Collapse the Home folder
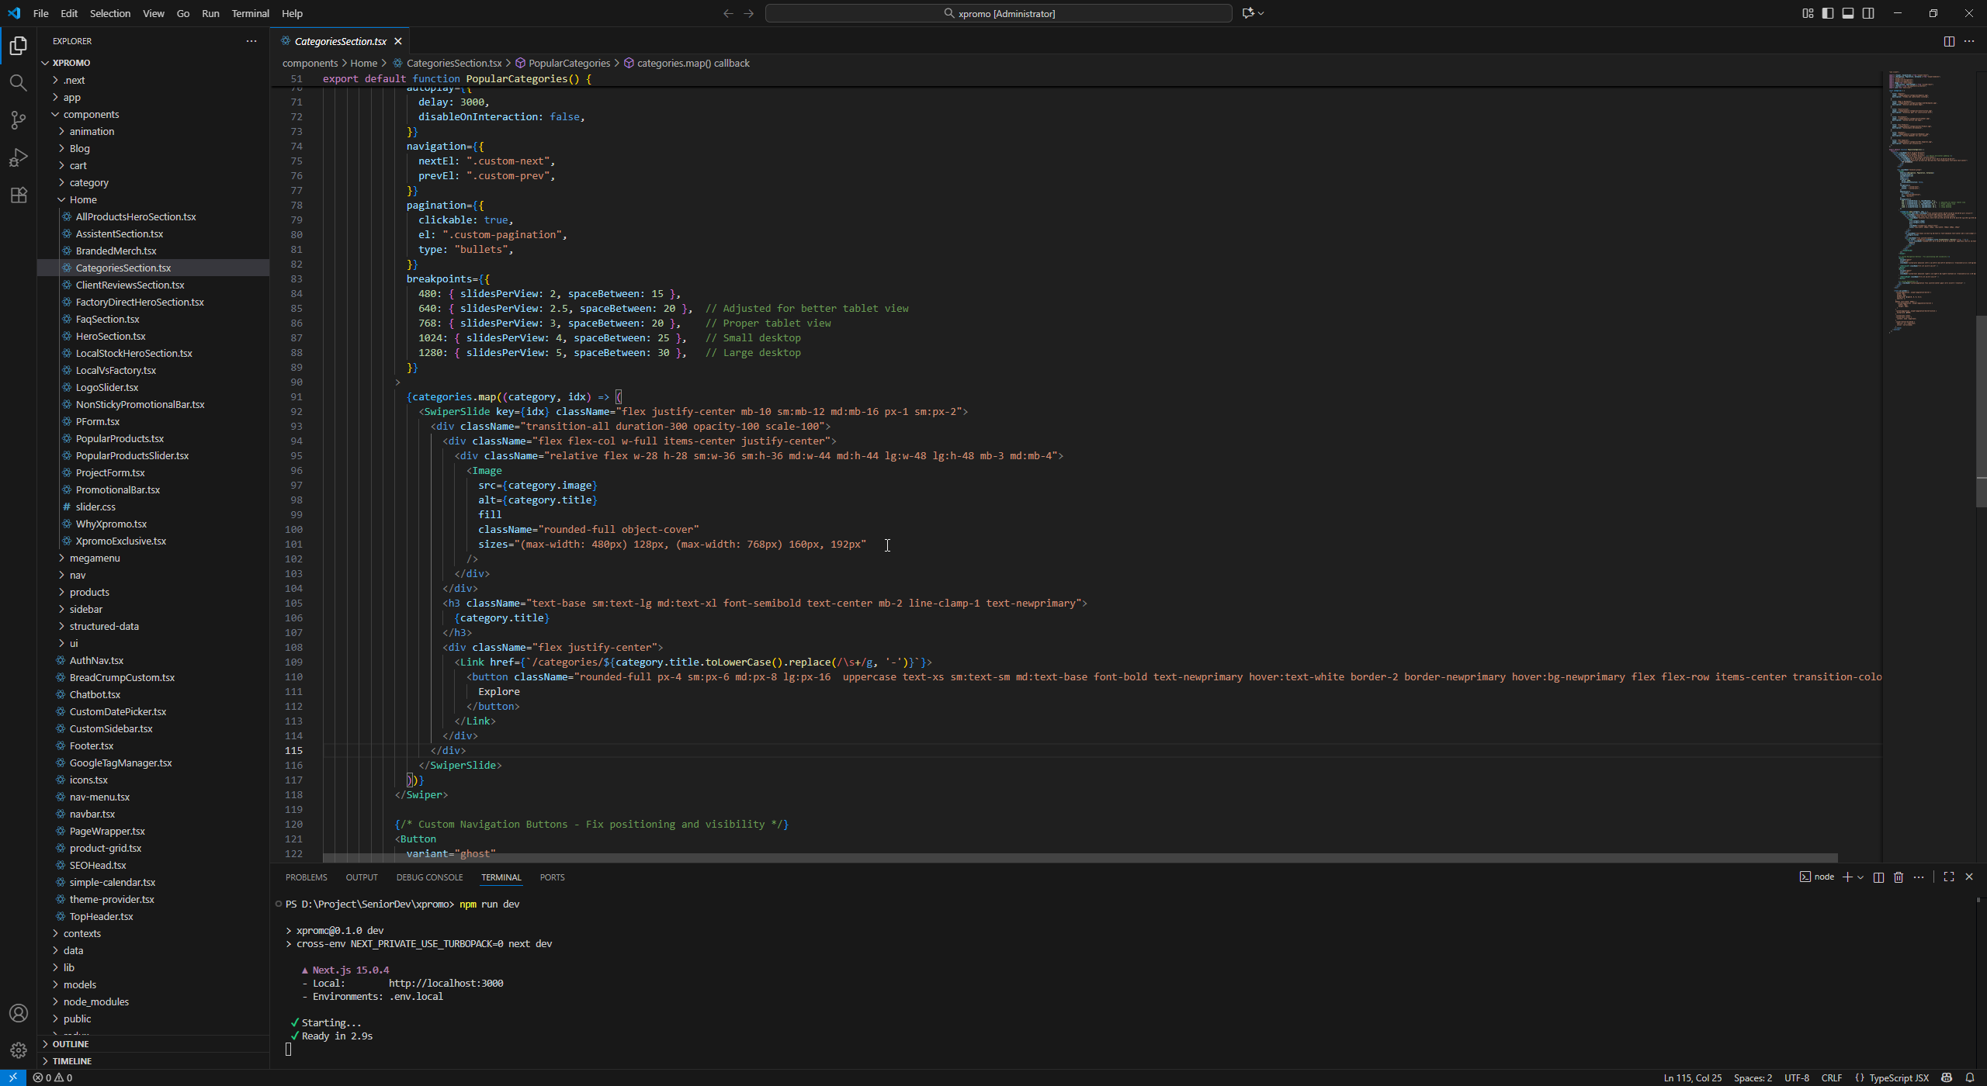 pos(83,199)
